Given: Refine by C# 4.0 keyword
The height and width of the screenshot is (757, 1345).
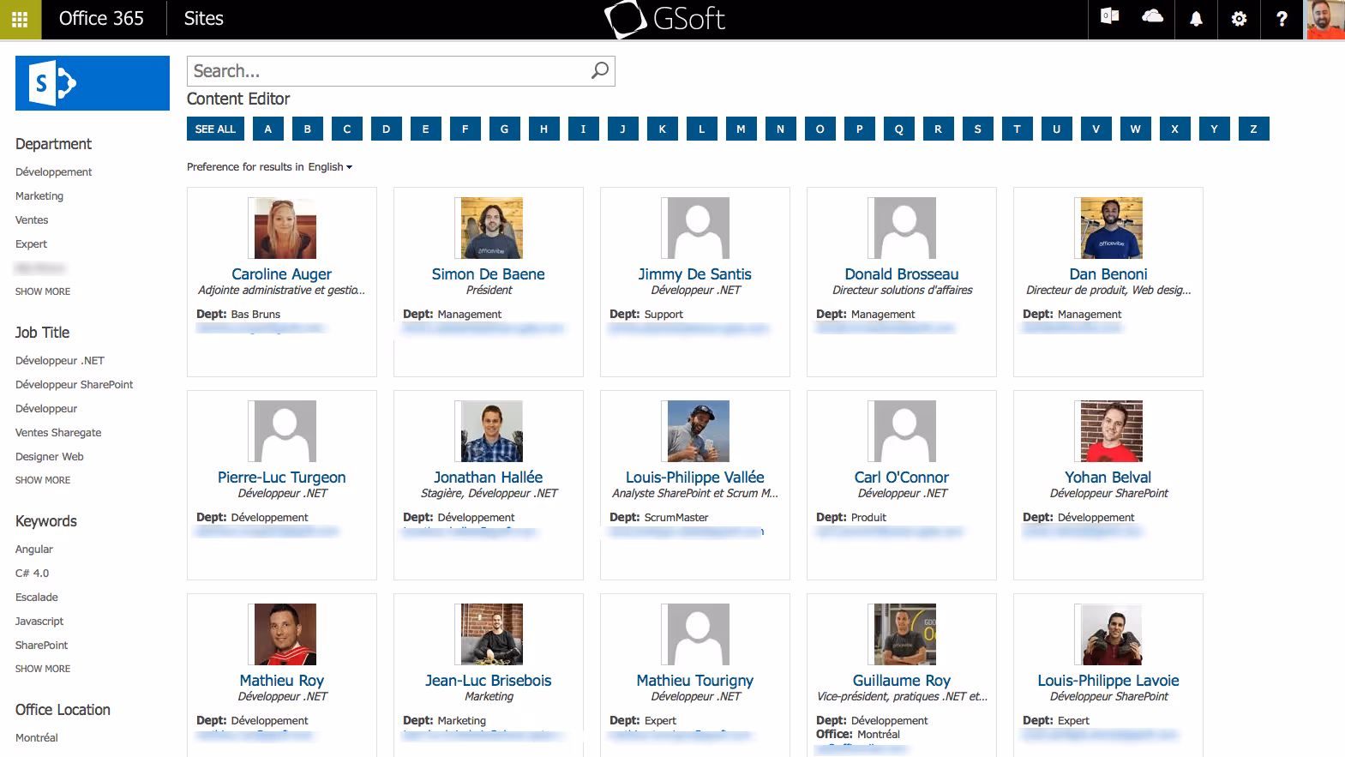Looking at the screenshot, I should [33, 574].
